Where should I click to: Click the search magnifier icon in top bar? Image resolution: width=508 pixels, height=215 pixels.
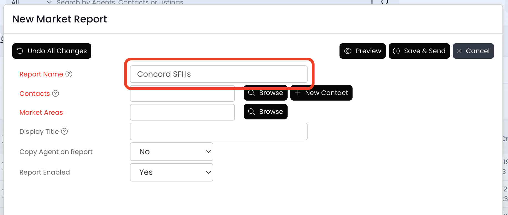[384, 2]
